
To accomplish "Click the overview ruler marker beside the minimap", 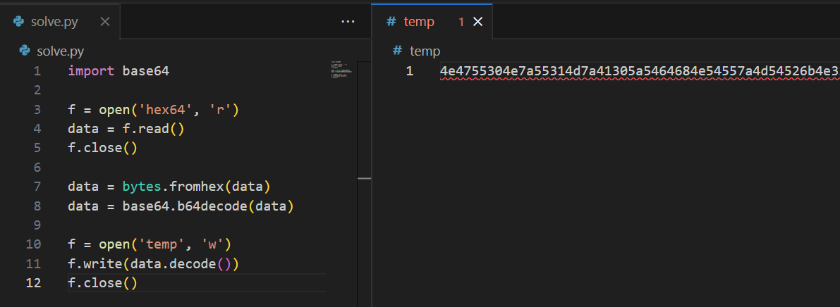I will pos(364,179).
